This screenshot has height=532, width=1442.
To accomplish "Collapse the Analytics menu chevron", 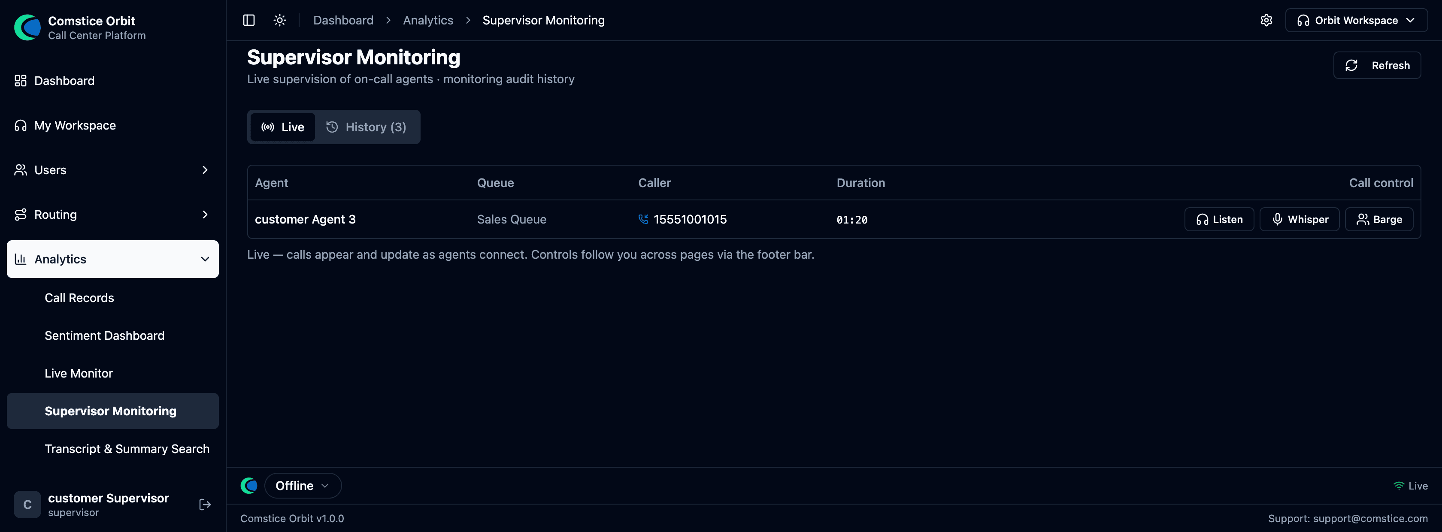I will click(205, 259).
